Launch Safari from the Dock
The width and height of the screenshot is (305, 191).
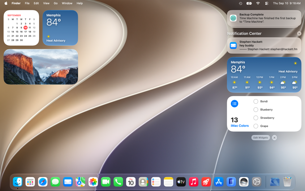coord(43,182)
